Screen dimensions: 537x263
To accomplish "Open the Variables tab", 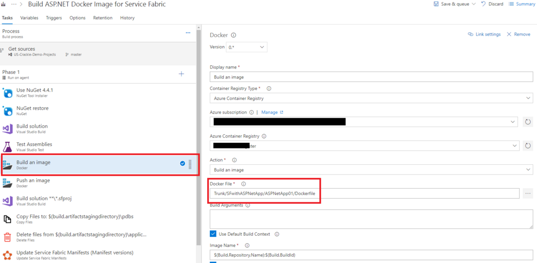I will click(x=29, y=18).
